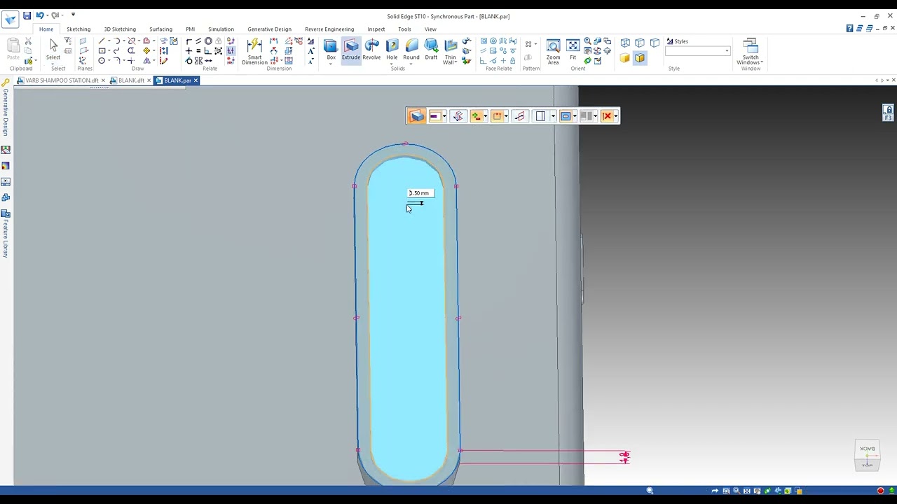Expand the add/cut option dropdown arrow

point(485,116)
